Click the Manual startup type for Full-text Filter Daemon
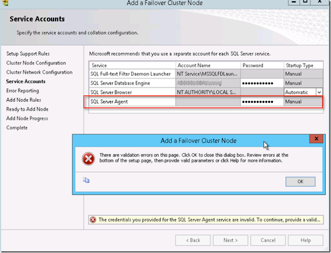This screenshot has height=253, width=331. pyautogui.click(x=303, y=74)
